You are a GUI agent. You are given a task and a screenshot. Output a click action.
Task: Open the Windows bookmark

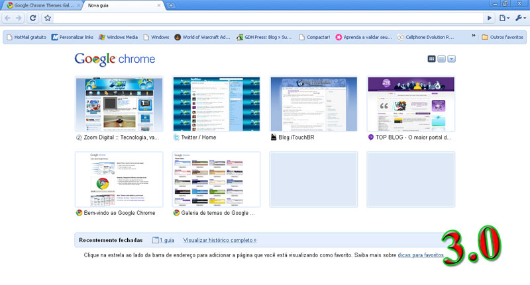(156, 37)
